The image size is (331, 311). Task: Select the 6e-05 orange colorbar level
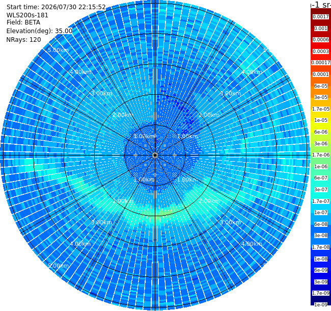(321, 86)
